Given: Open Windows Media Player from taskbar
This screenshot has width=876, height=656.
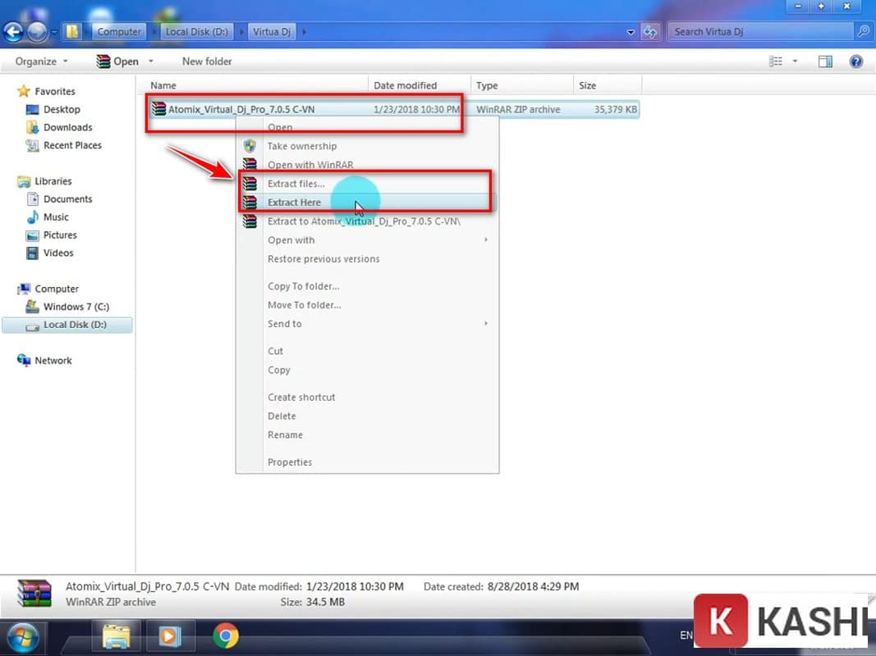Looking at the screenshot, I should (170, 635).
